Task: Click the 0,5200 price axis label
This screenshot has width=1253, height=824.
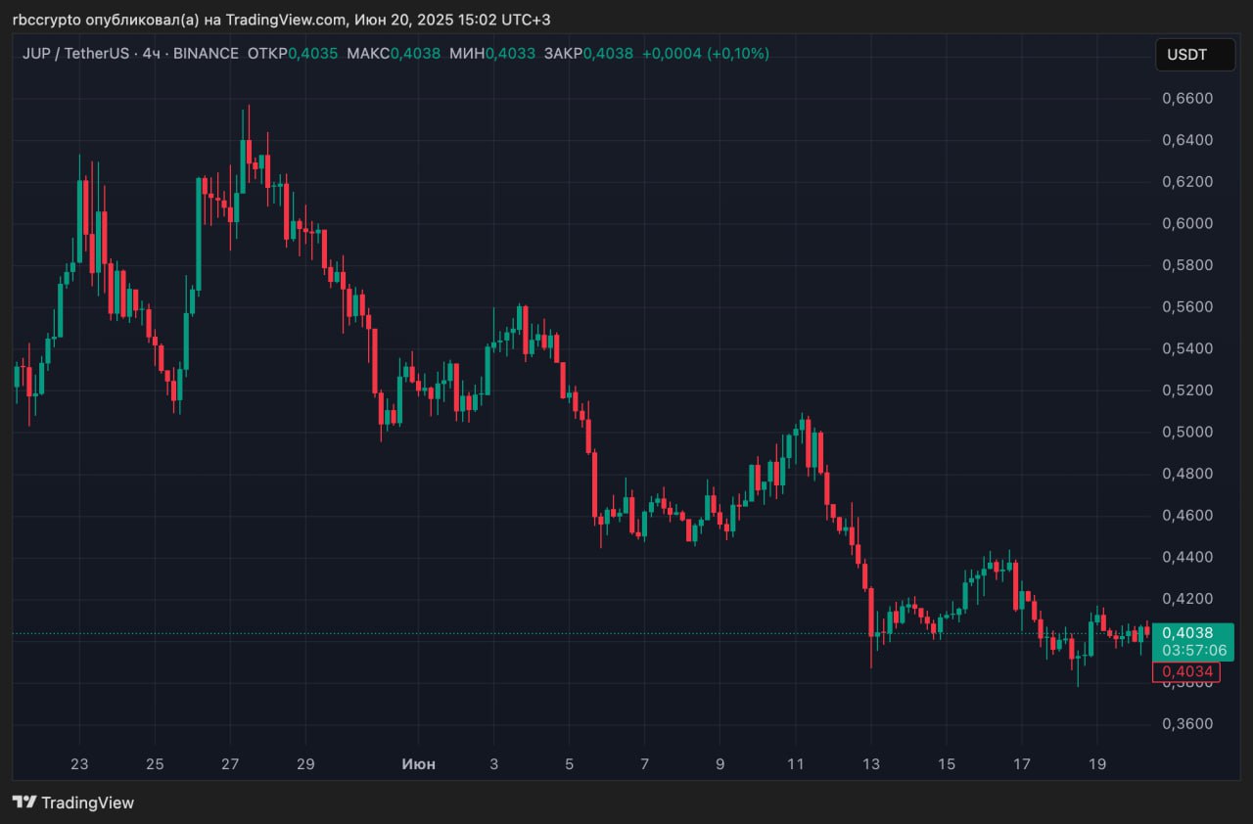Action: (1187, 389)
